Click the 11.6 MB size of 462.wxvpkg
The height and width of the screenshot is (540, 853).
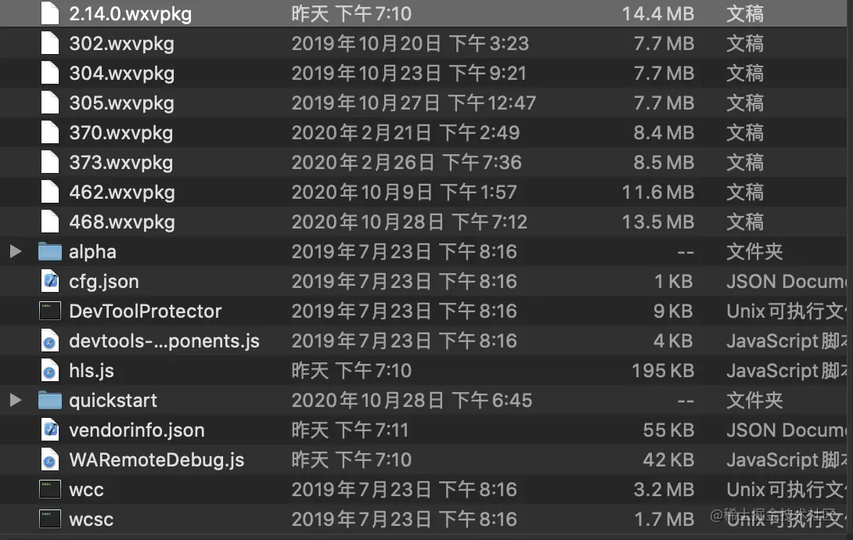(657, 193)
